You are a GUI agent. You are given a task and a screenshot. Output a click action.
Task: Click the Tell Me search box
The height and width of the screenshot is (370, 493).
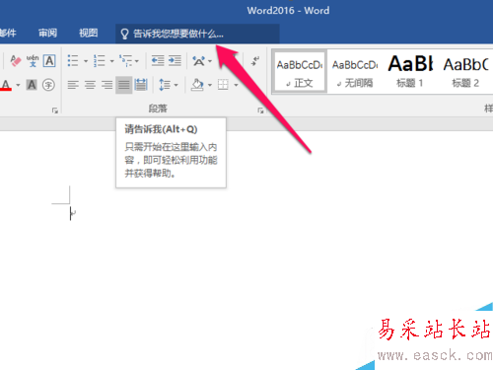click(197, 34)
